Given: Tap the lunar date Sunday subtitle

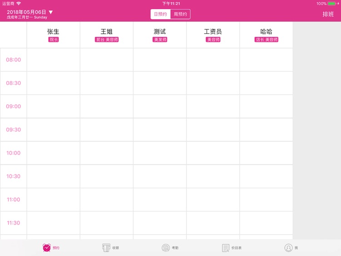Looking at the screenshot, I should (x=27, y=17).
